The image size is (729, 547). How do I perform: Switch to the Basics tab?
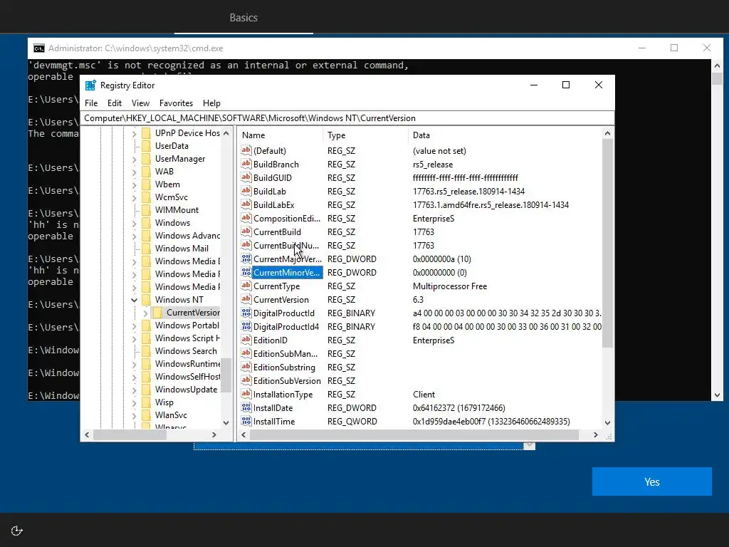243,18
